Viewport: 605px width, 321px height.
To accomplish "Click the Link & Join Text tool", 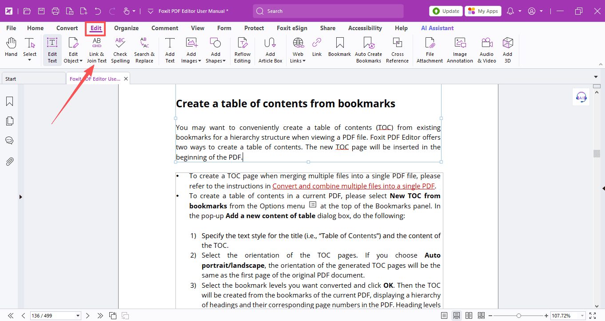I will [x=96, y=50].
